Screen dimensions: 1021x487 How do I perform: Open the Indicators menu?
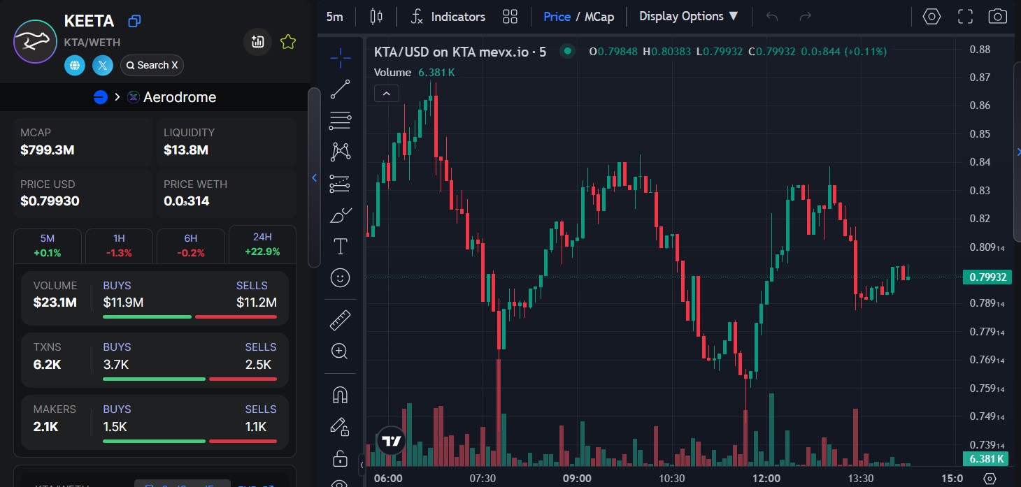tap(448, 17)
